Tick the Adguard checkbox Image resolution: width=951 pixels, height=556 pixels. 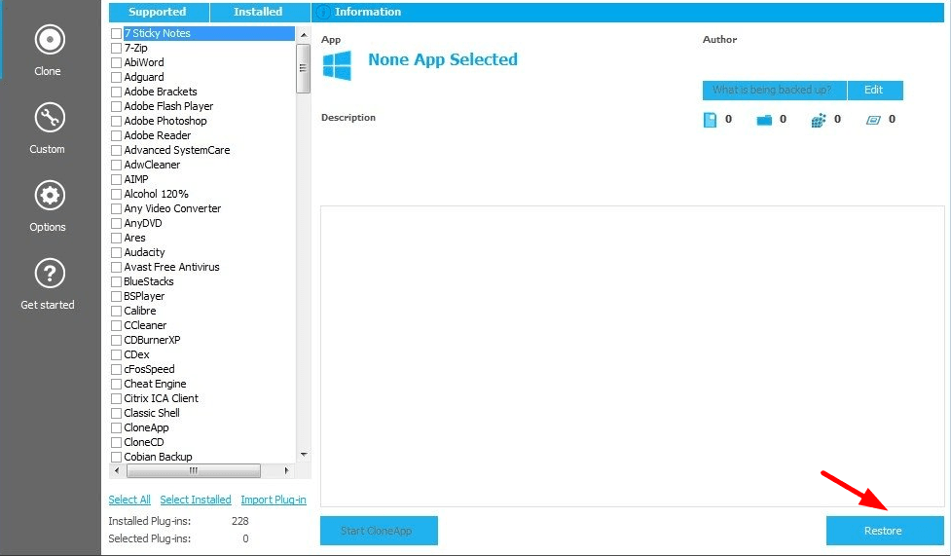pos(117,77)
